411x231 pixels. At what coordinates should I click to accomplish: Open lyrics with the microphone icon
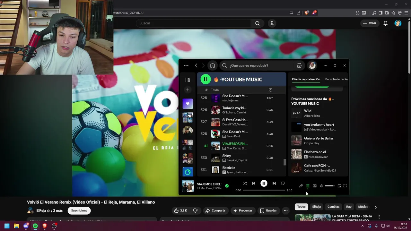tap(301, 186)
